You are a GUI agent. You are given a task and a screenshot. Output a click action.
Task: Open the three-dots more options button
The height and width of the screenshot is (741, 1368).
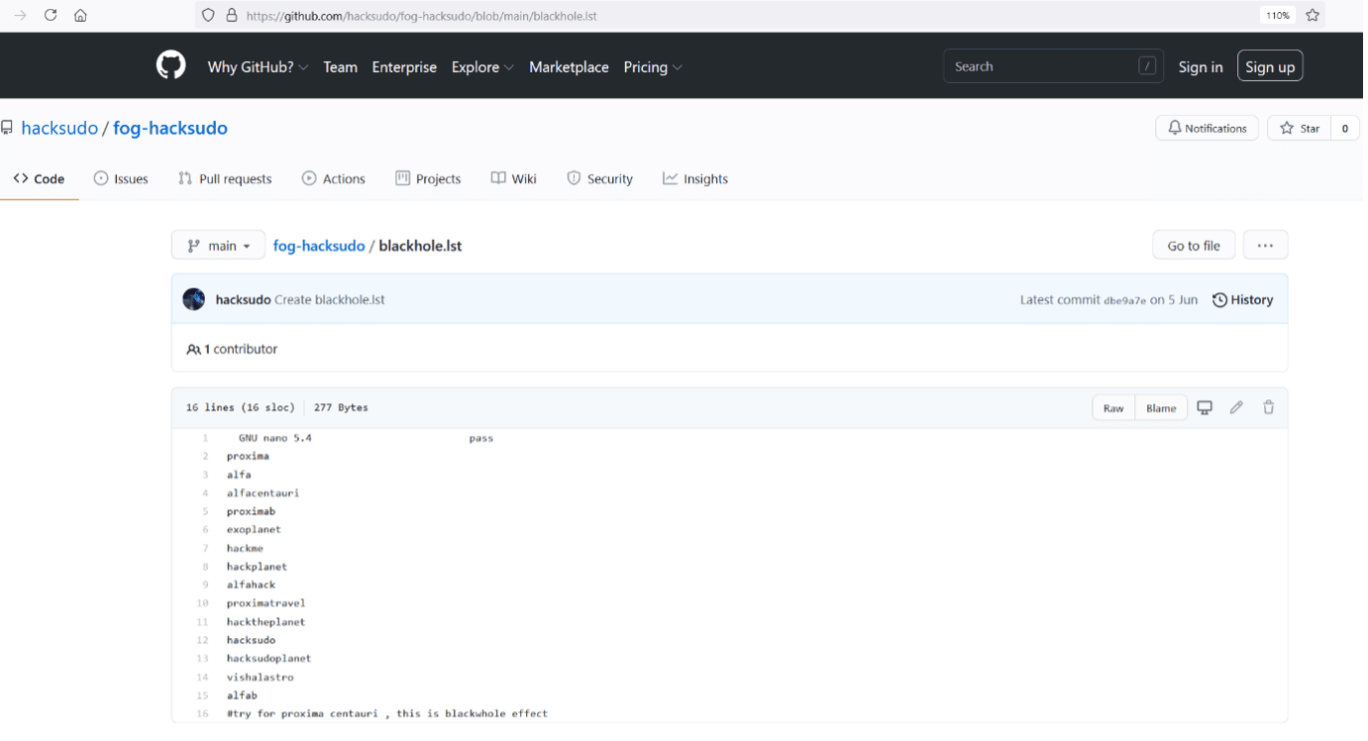[1265, 246]
